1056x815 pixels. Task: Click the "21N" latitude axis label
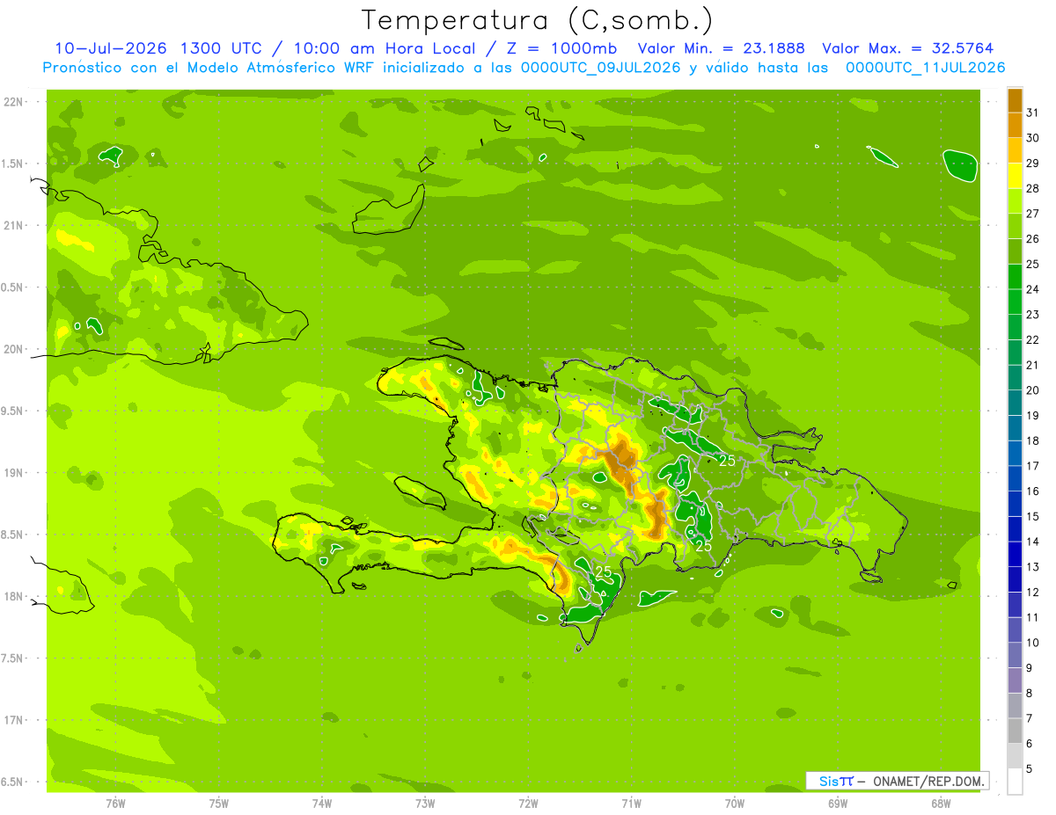pyautogui.click(x=13, y=225)
